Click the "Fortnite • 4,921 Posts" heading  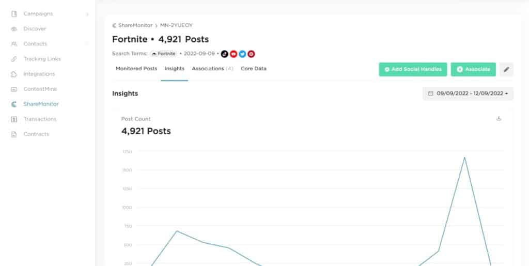coord(161,39)
